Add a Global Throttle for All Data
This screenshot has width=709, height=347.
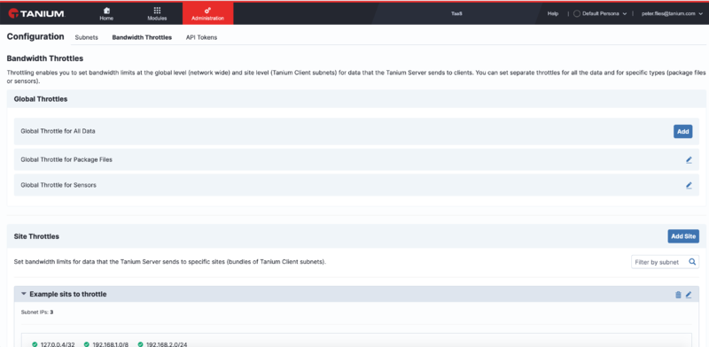[x=682, y=132]
